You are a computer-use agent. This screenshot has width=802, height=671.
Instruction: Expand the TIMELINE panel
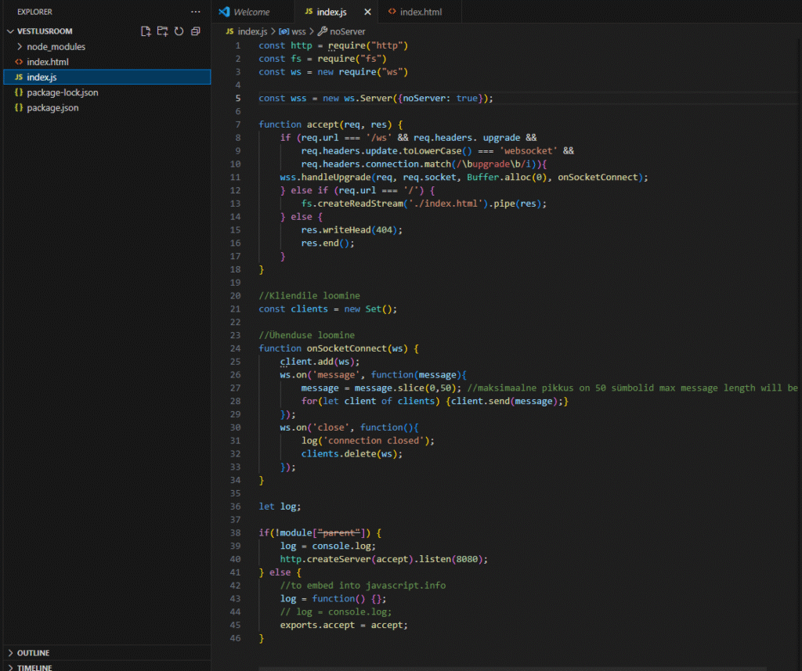click(x=34, y=667)
